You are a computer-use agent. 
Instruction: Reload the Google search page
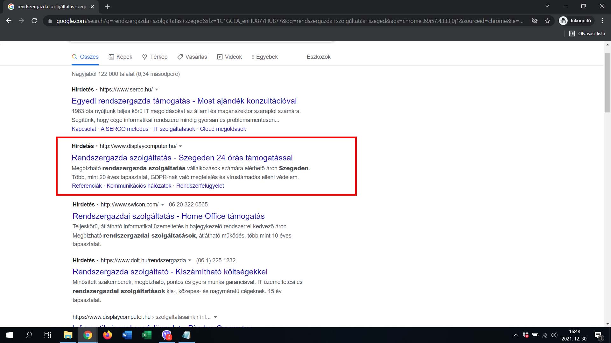pyautogui.click(x=34, y=21)
